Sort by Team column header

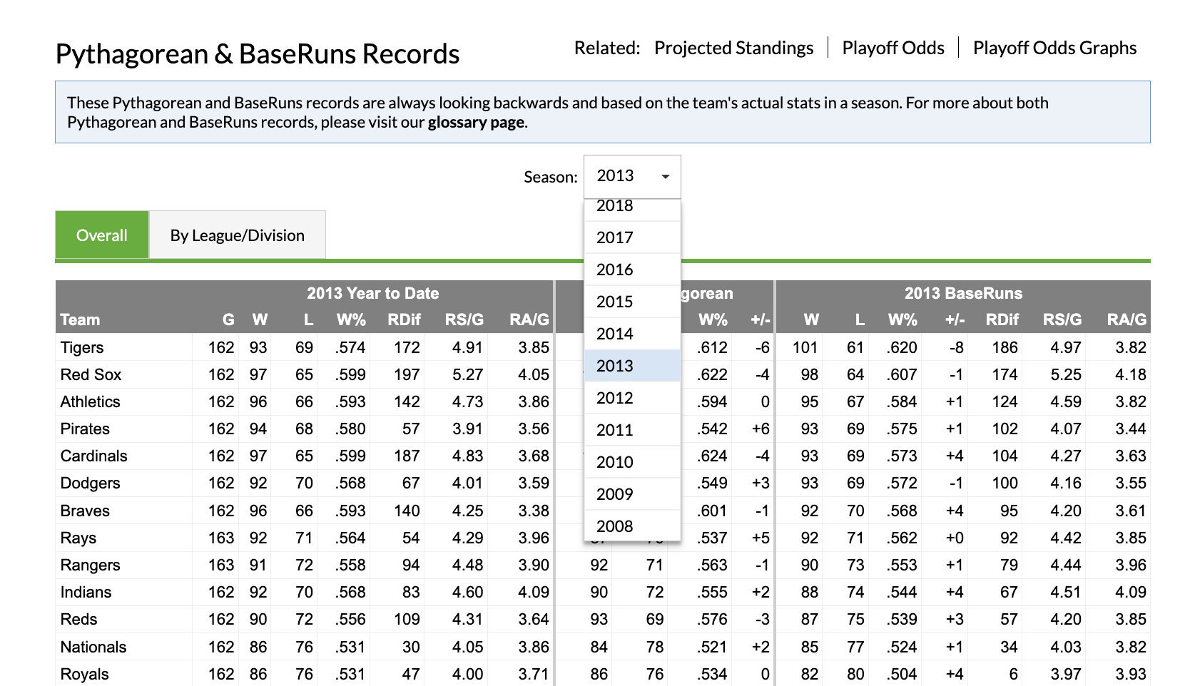pos(80,320)
